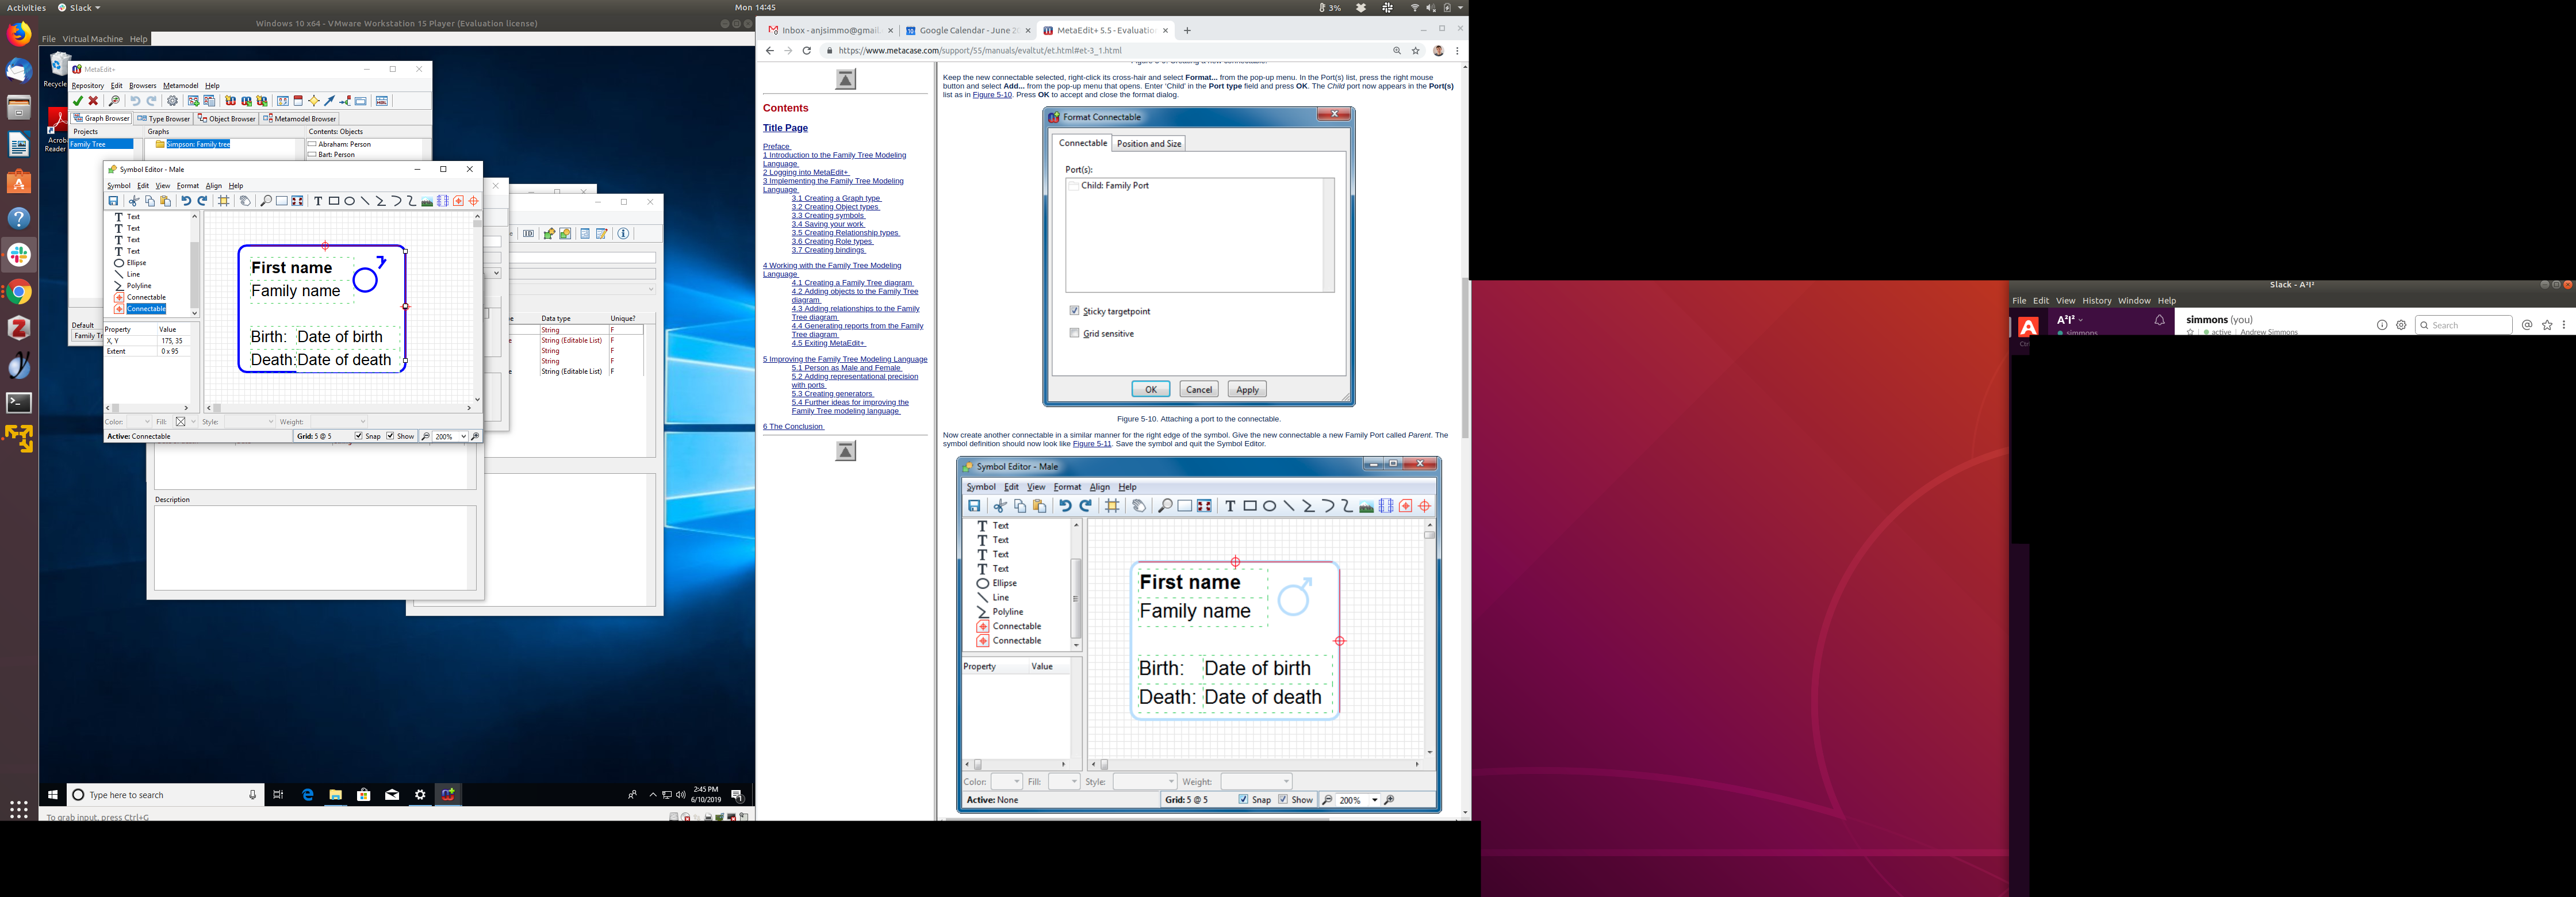The width and height of the screenshot is (2576, 897).
Task: Select the Text tool in Symbol Editor
Action: 318,201
